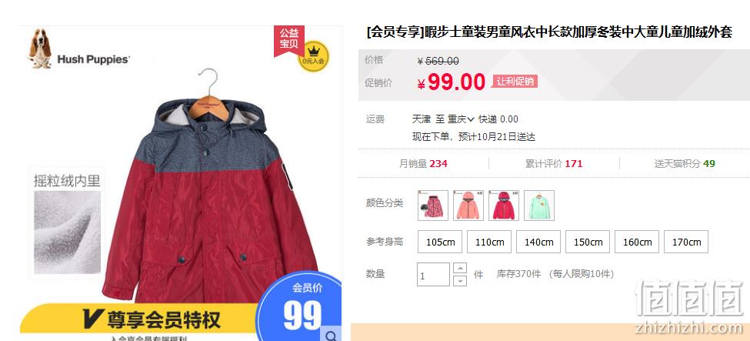Choose the mint green jacket swatch
This screenshot has width=750, height=341.
(x=539, y=206)
